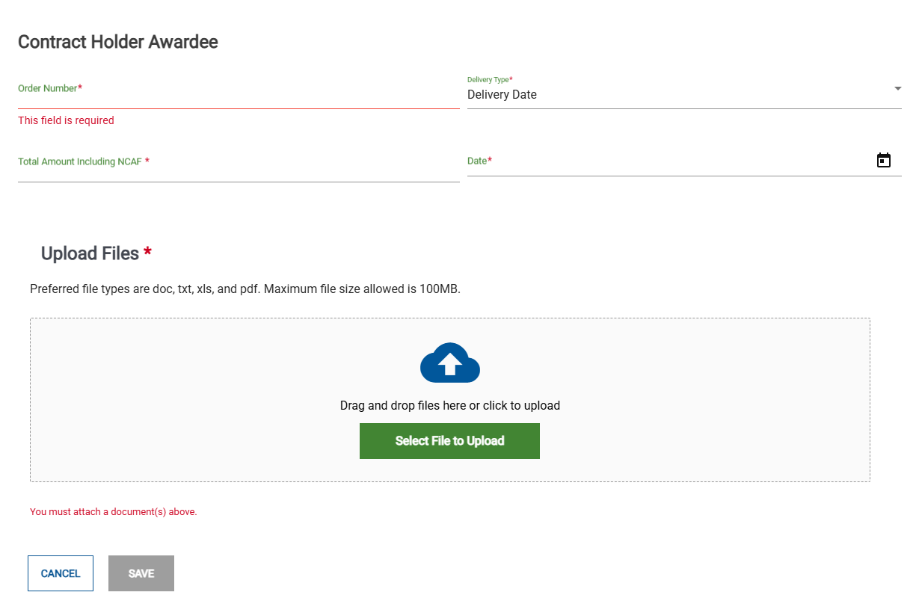The height and width of the screenshot is (604, 919).
Task: Click the 'You must attach a document(s)' warning
Action: pyautogui.click(x=113, y=512)
